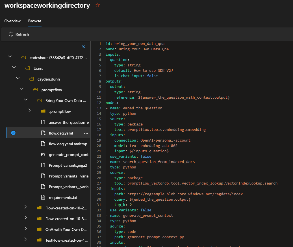The width and height of the screenshot is (293, 247).
Task: Click the Bring Your Own Data folder icon
Action: tap(39, 101)
